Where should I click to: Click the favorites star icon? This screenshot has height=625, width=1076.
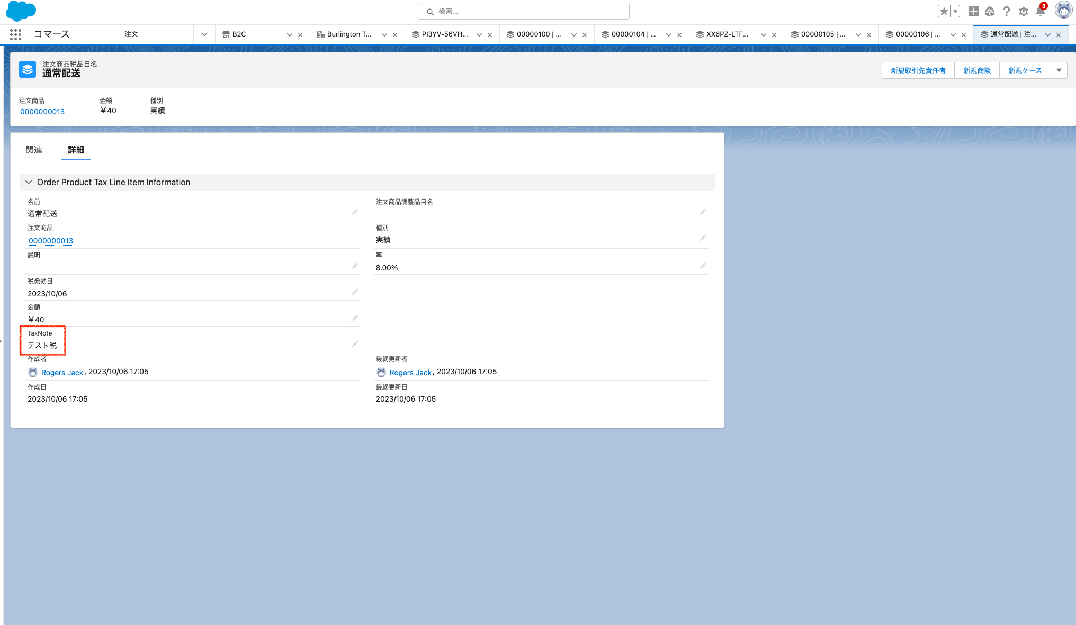tap(944, 11)
